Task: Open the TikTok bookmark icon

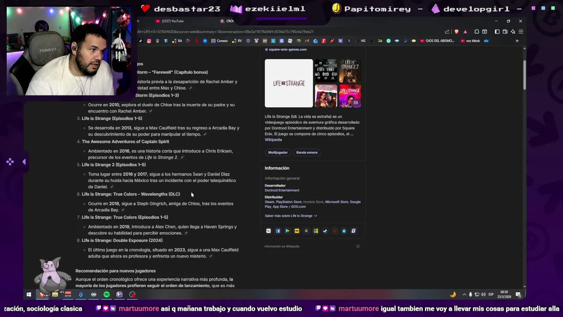Action: (x=141, y=41)
